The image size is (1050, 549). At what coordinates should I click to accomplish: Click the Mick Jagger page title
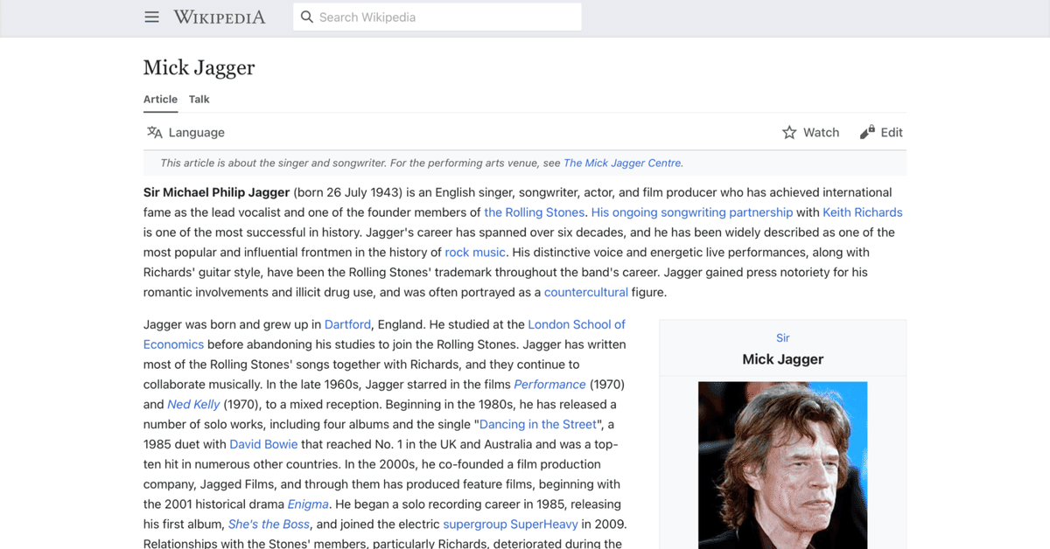[x=199, y=67]
